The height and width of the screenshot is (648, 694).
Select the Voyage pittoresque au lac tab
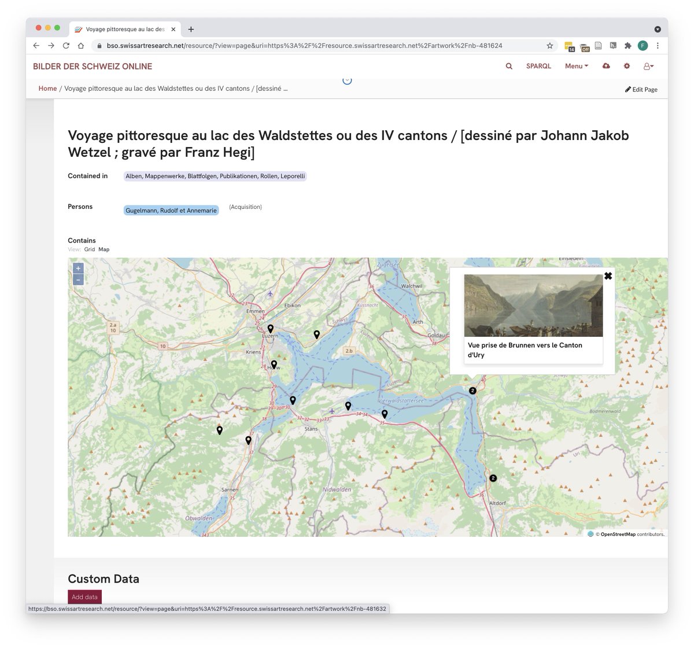[x=125, y=29]
